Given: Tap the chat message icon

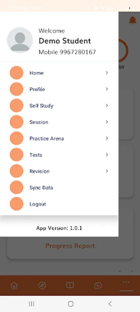Looking at the screenshot, I should click(x=98, y=286).
